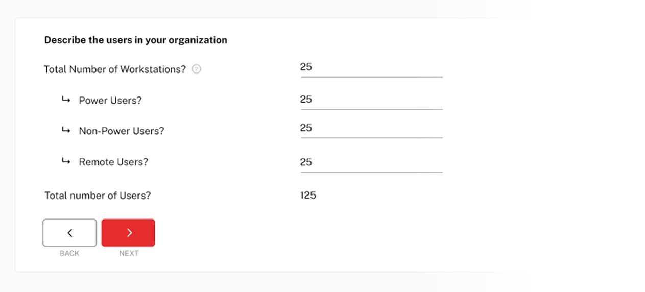Screen dimensions: 645x292
Task: Click the Total Number of Workstations label
Action: pyautogui.click(x=115, y=69)
